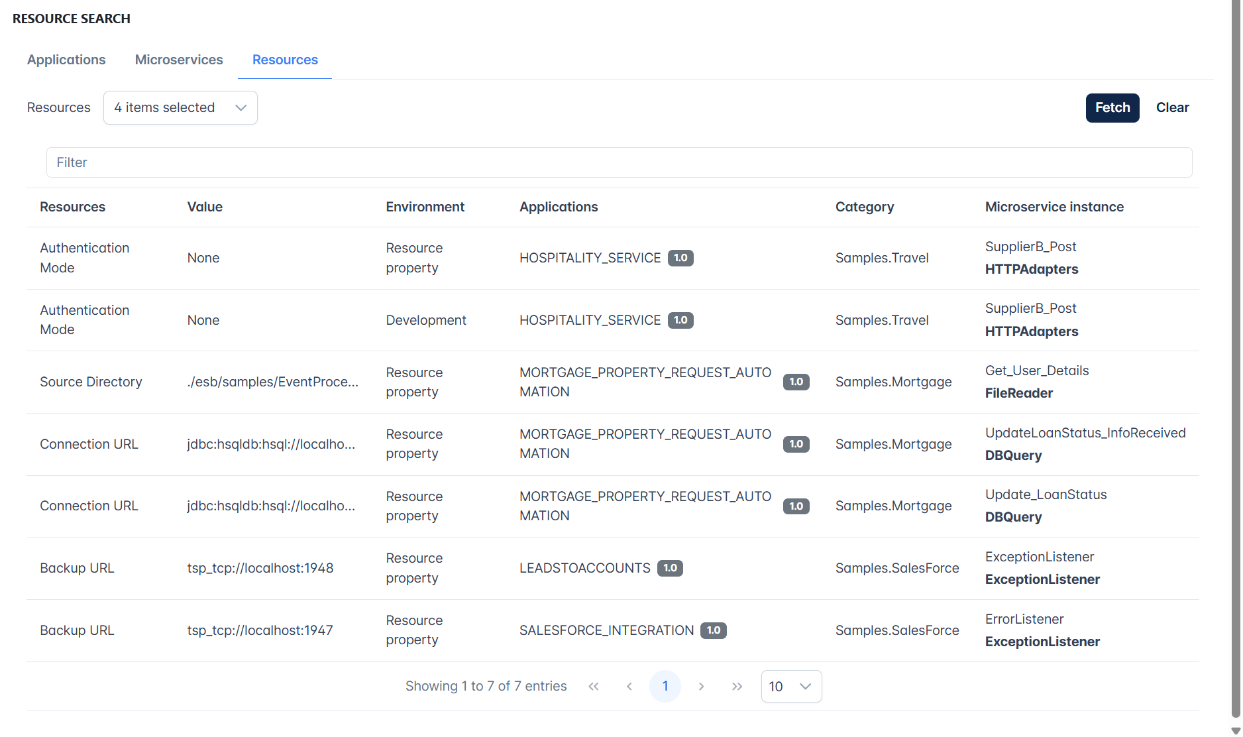Focus the Filter input field
The height and width of the screenshot is (737, 1243).
click(619, 162)
